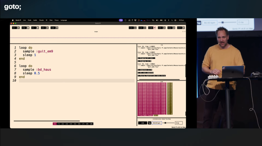Screen dimensions: 262x146
Task: Decrease text size with the down arrow icon
Action: point(135,28)
